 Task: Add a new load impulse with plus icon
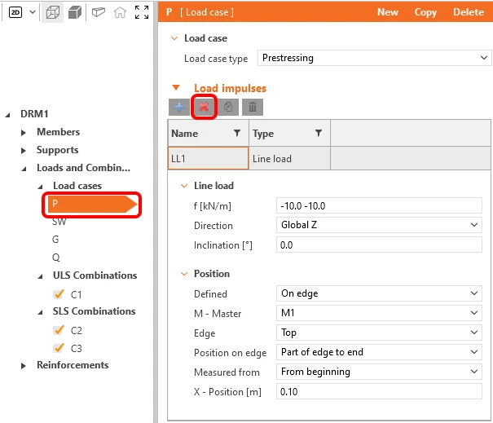pyautogui.click(x=179, y=108)
